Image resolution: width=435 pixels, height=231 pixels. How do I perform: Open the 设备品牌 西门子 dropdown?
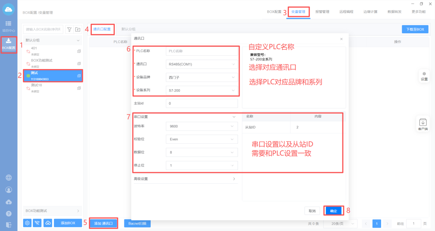tap(202, 78)
